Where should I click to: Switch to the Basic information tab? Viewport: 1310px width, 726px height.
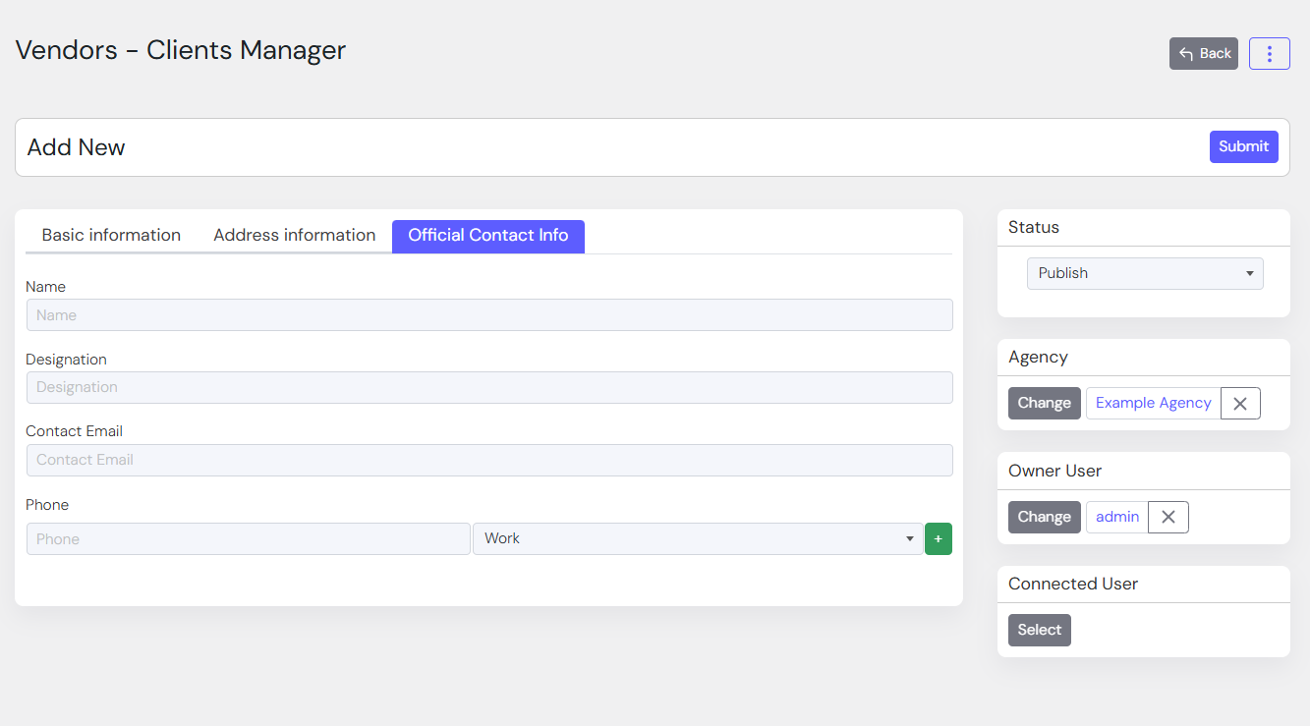[111, 236]
